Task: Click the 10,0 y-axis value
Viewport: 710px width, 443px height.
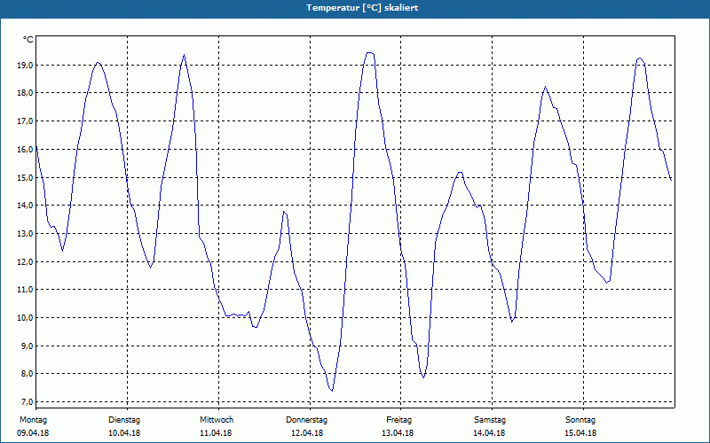Action: point(25,318)
